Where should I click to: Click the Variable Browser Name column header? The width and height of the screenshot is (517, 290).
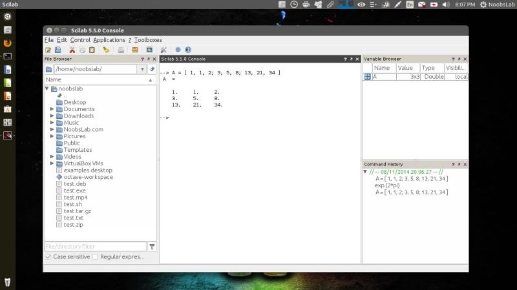384,68
